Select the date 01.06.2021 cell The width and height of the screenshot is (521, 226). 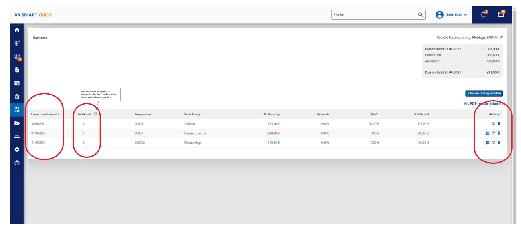(39, 133)
